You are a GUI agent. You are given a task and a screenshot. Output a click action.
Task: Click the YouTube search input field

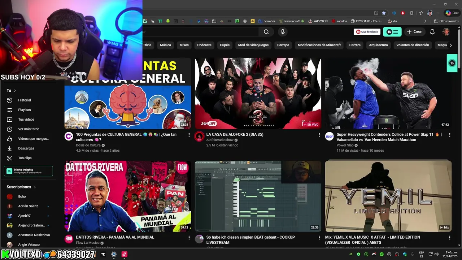pyautogui.click(x=200, y=32)
